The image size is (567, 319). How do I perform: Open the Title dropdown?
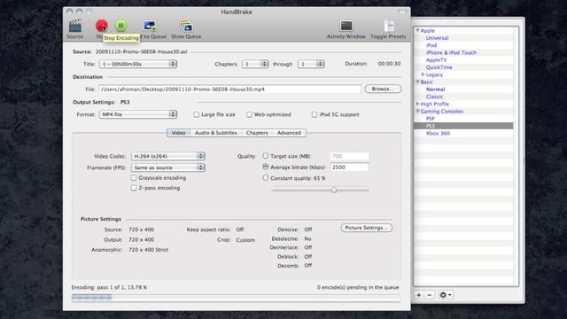138,64
